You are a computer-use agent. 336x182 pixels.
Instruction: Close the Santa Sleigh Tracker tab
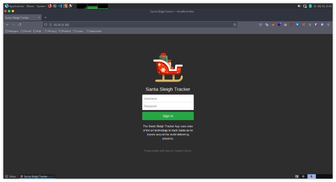[39, 18]
